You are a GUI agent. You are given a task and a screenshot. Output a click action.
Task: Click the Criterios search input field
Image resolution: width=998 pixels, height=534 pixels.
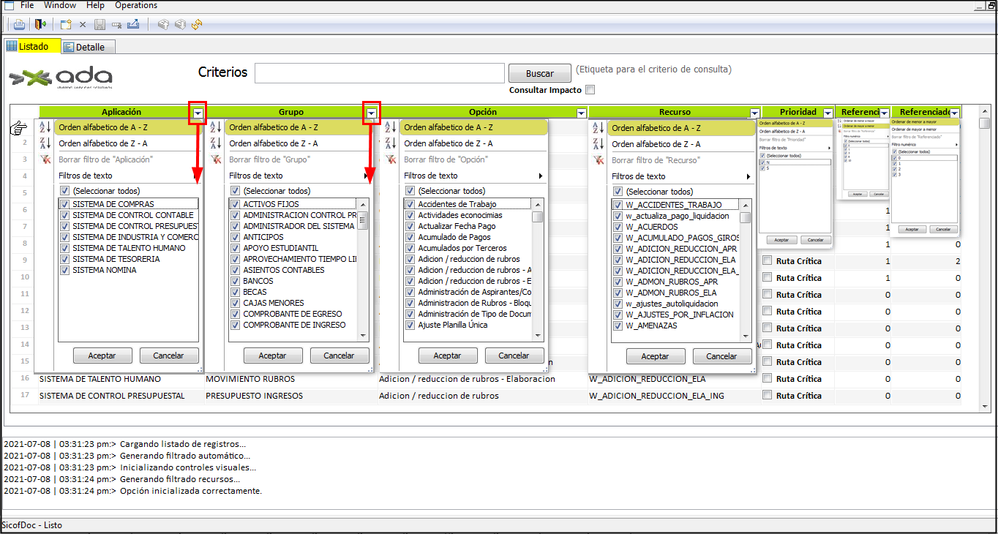pyautogui.click(x=379, y=73)
